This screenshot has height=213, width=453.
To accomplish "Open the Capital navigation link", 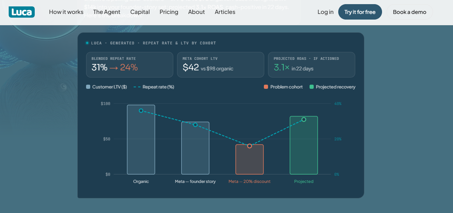I will (140, 12).
